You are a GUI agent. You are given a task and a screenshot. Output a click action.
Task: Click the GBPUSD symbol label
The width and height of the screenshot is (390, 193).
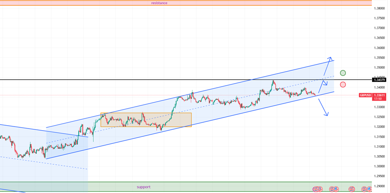click(365, 95)
